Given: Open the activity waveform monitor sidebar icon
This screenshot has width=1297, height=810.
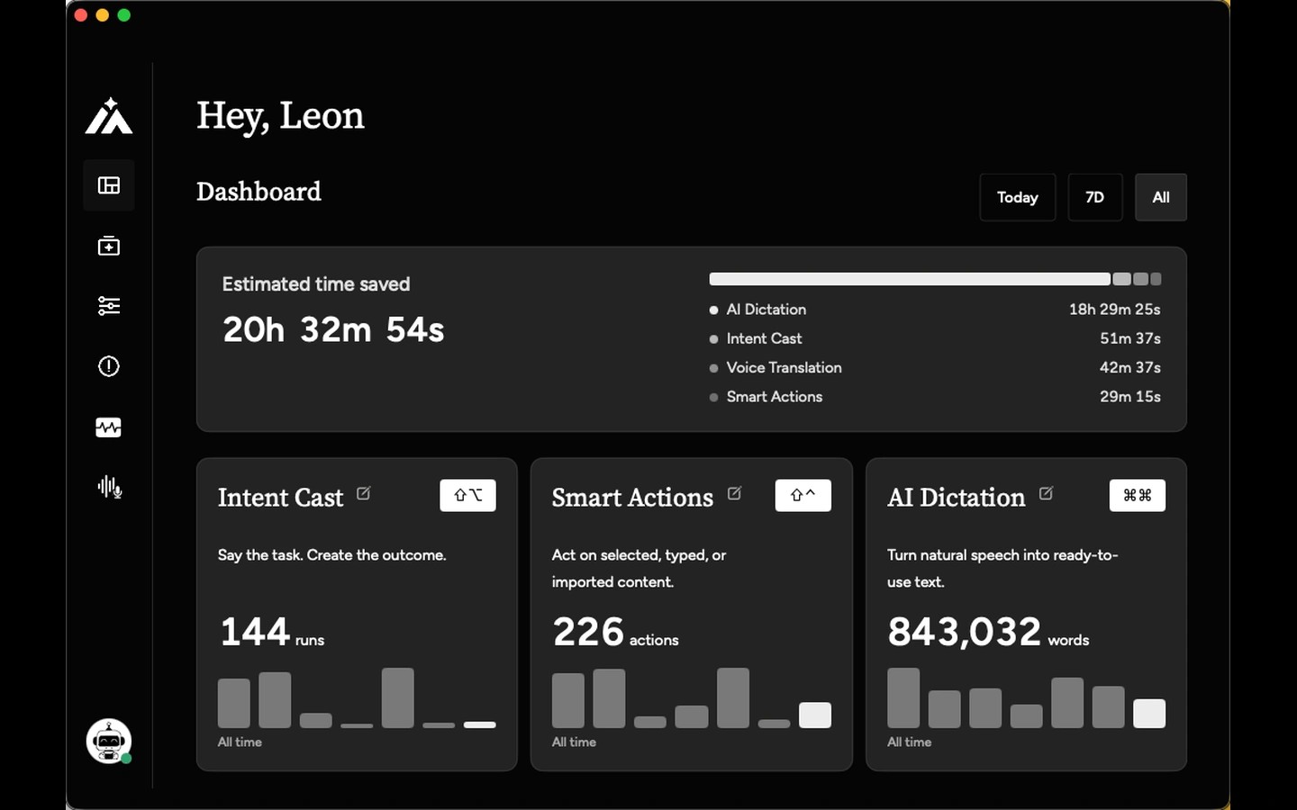Looking at the screenshot, I should (x=109, y=427).
